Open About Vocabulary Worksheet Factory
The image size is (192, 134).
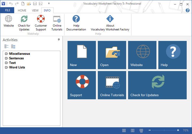click(x=110, y=23)
